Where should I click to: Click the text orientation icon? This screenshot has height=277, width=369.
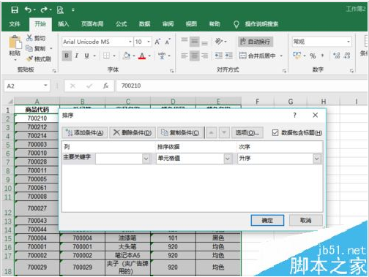tap(219, 42)
